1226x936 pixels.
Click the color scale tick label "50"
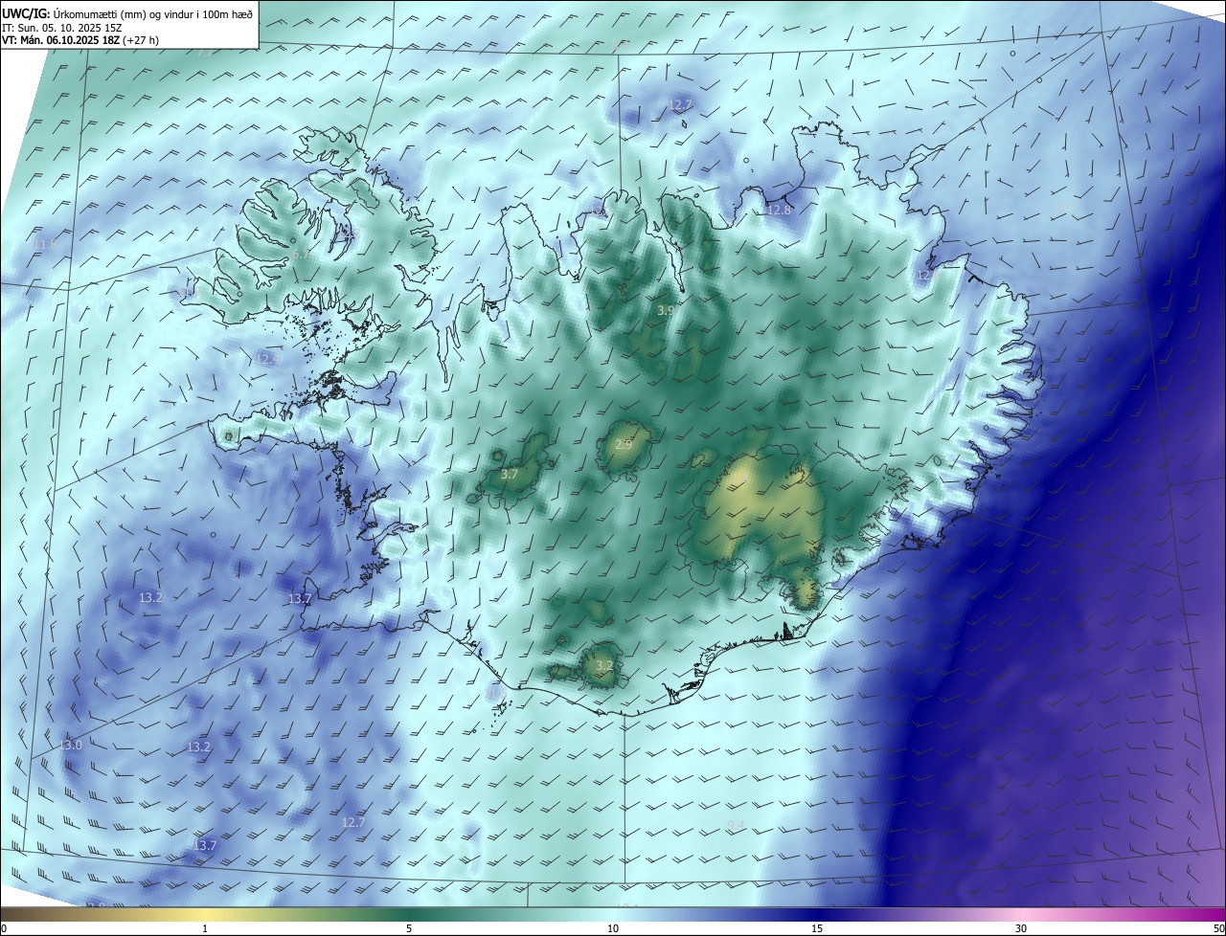pyautogui.click(x=1218, y=928)
